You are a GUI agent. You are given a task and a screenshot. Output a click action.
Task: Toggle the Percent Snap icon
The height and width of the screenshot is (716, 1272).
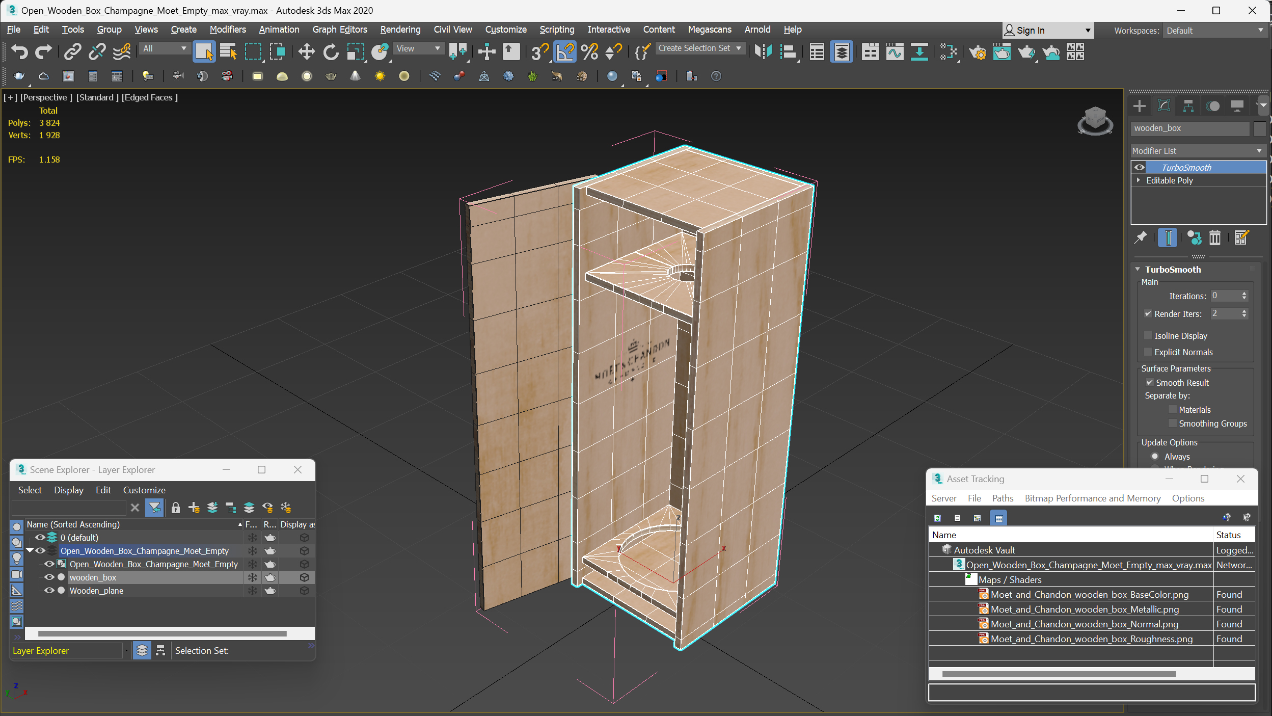(x=589, y=51)
